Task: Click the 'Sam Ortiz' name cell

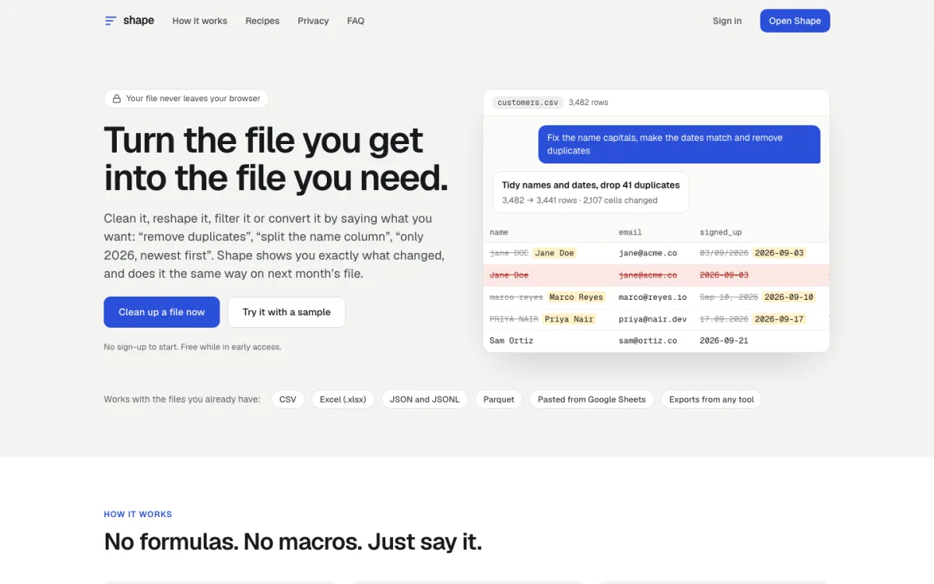Action: point(511,340)
